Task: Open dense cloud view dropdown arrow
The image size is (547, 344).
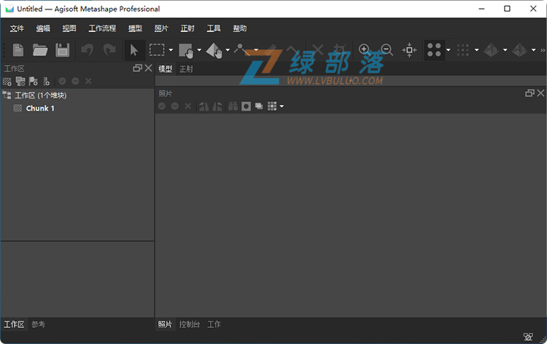Action: [476, 50]
